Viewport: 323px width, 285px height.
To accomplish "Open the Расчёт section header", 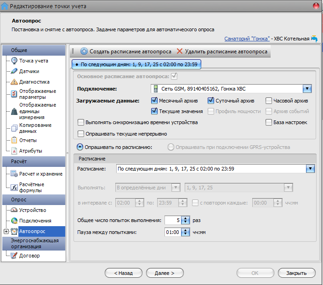I will coord(34,161).
